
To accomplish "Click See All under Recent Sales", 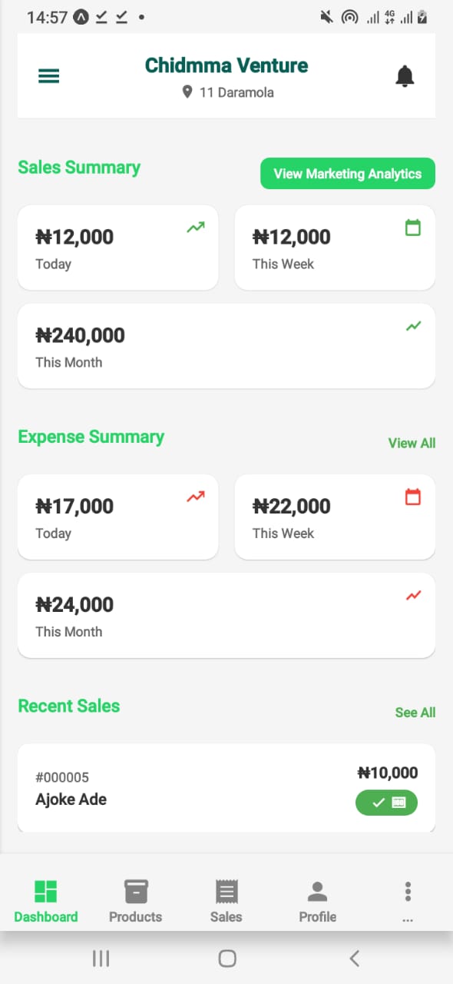I will coord(415,713).
